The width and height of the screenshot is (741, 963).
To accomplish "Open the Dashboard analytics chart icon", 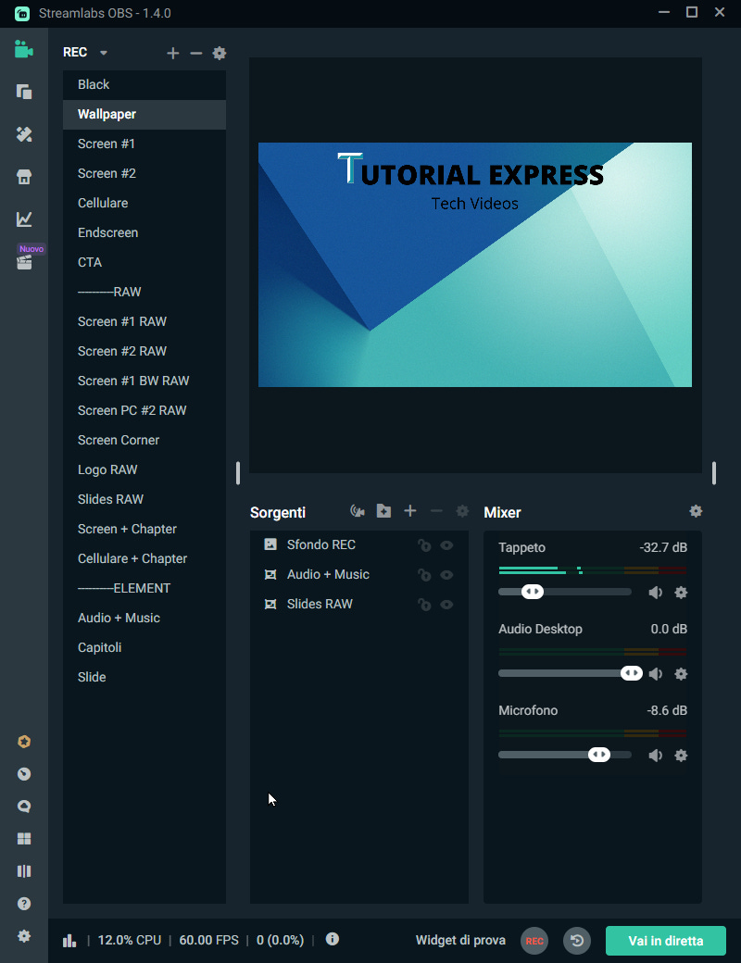I will (24, 219).
